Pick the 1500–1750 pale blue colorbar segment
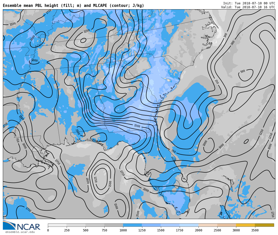Screen dimensions: 278x235 pyautogui.click(x=170, y=225)
